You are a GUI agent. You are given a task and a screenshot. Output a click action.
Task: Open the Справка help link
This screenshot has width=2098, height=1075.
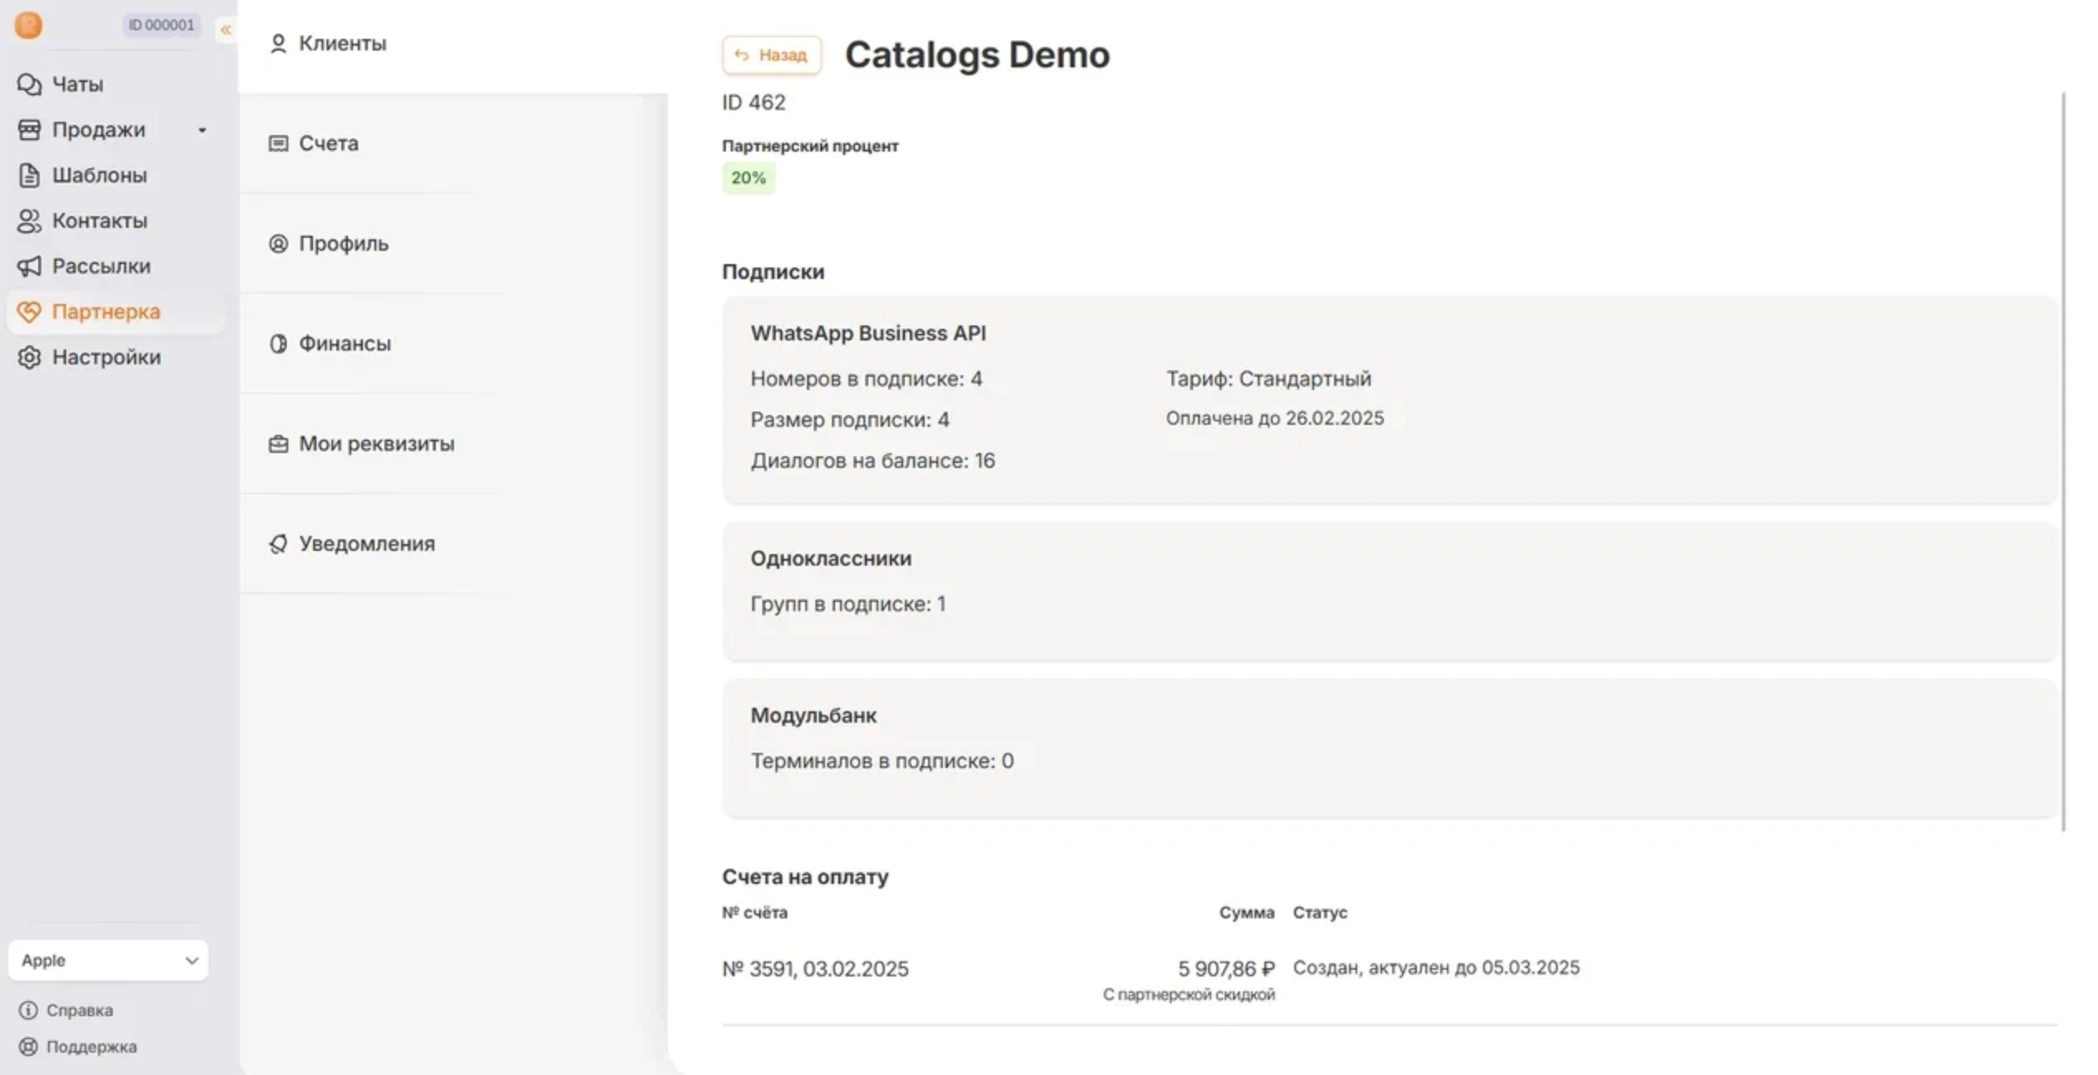pos(79,1010)
